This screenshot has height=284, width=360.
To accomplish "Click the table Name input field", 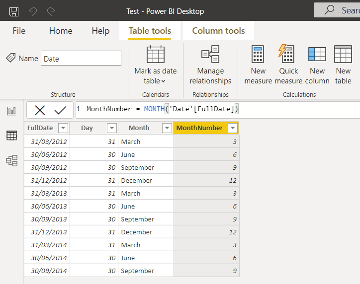I will pos(81,59).
